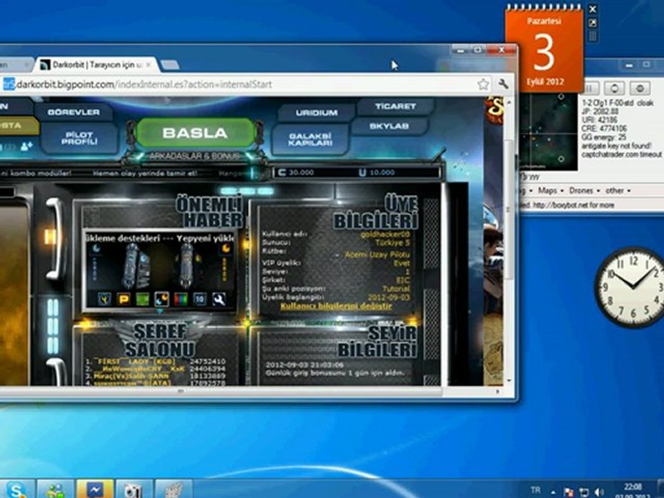Click the add-friend icon on left

click(26, 147)
